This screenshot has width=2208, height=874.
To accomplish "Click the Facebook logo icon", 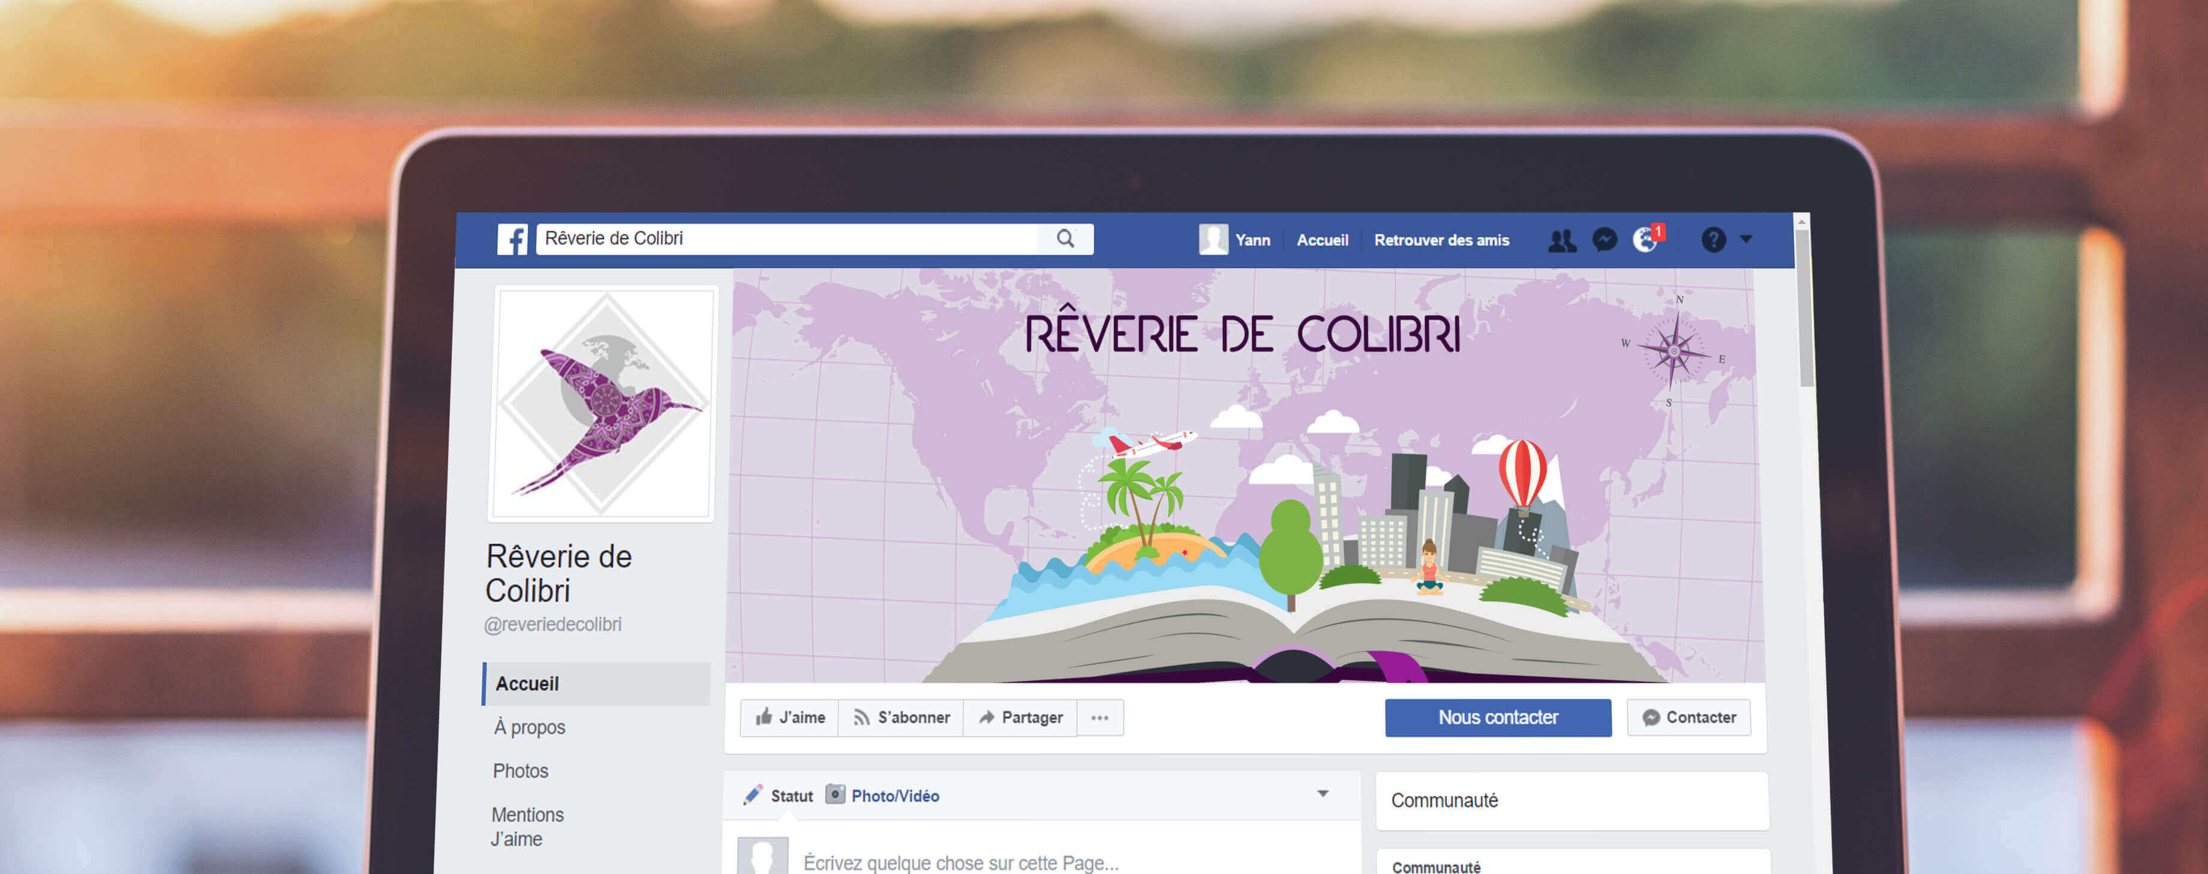I will [513, 239].
